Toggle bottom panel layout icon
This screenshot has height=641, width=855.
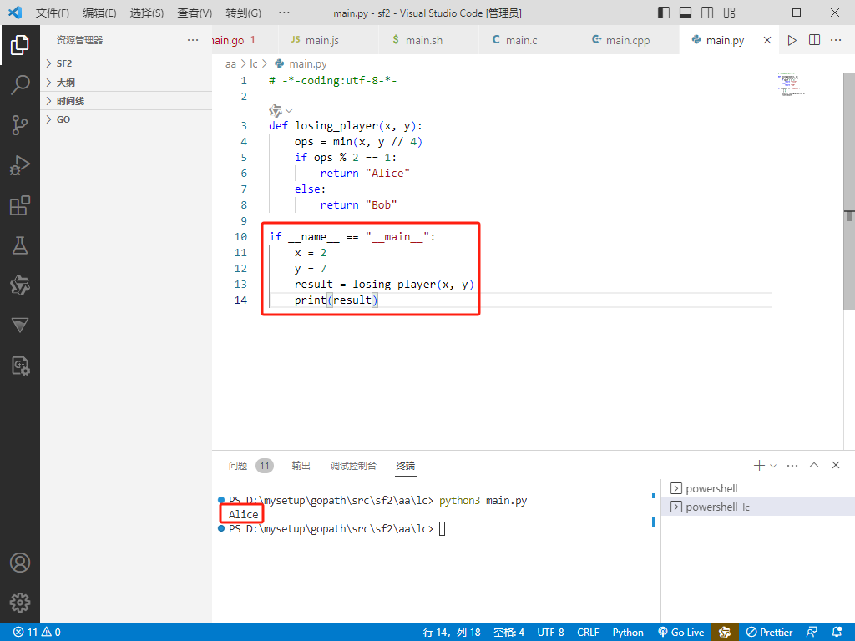pos(686,13)
